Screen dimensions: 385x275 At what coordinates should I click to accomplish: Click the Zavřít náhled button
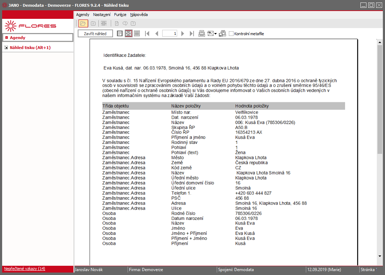pyautogui.click(x=95, y=33)
